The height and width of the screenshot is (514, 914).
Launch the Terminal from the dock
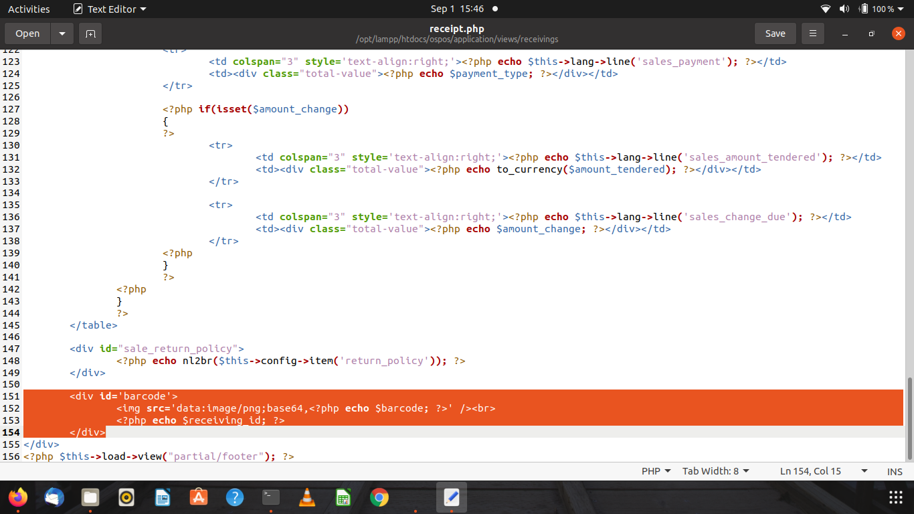(269, 497)
